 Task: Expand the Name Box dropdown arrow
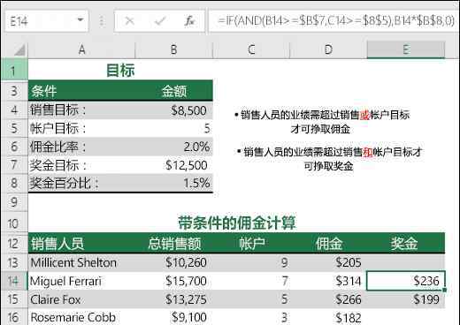point(80,20)
